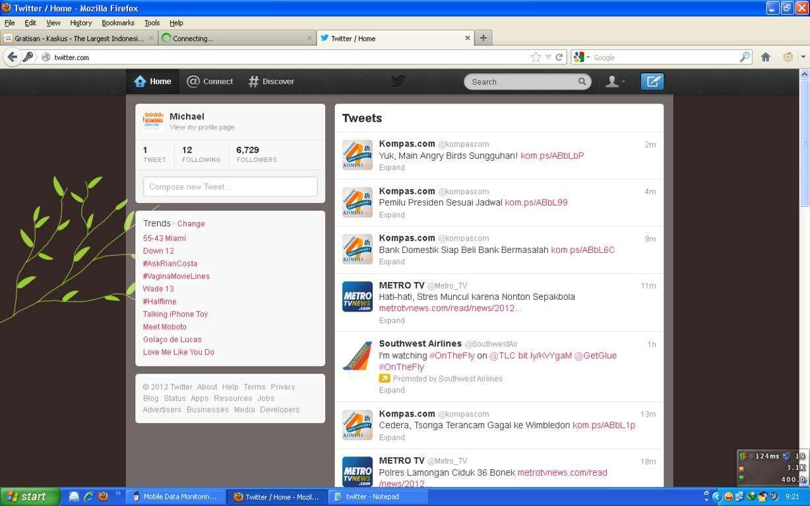Launch Firefox from quick launch icon
This screenshot has width=810, height=506.
(103, 497)
